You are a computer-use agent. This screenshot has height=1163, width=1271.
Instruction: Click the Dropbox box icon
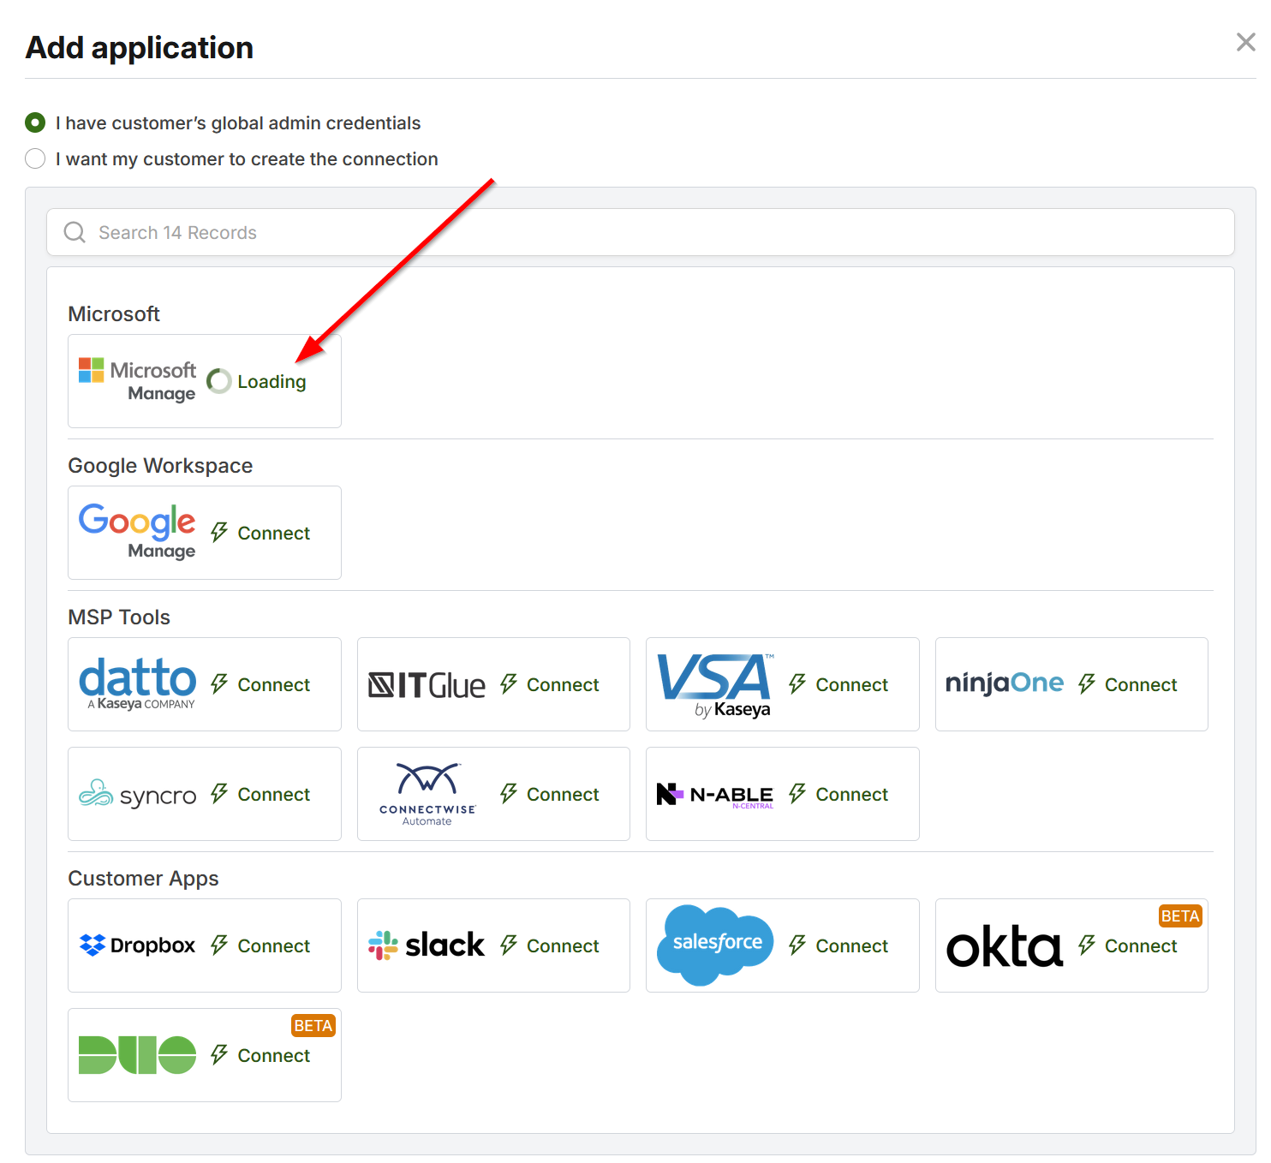92,945
